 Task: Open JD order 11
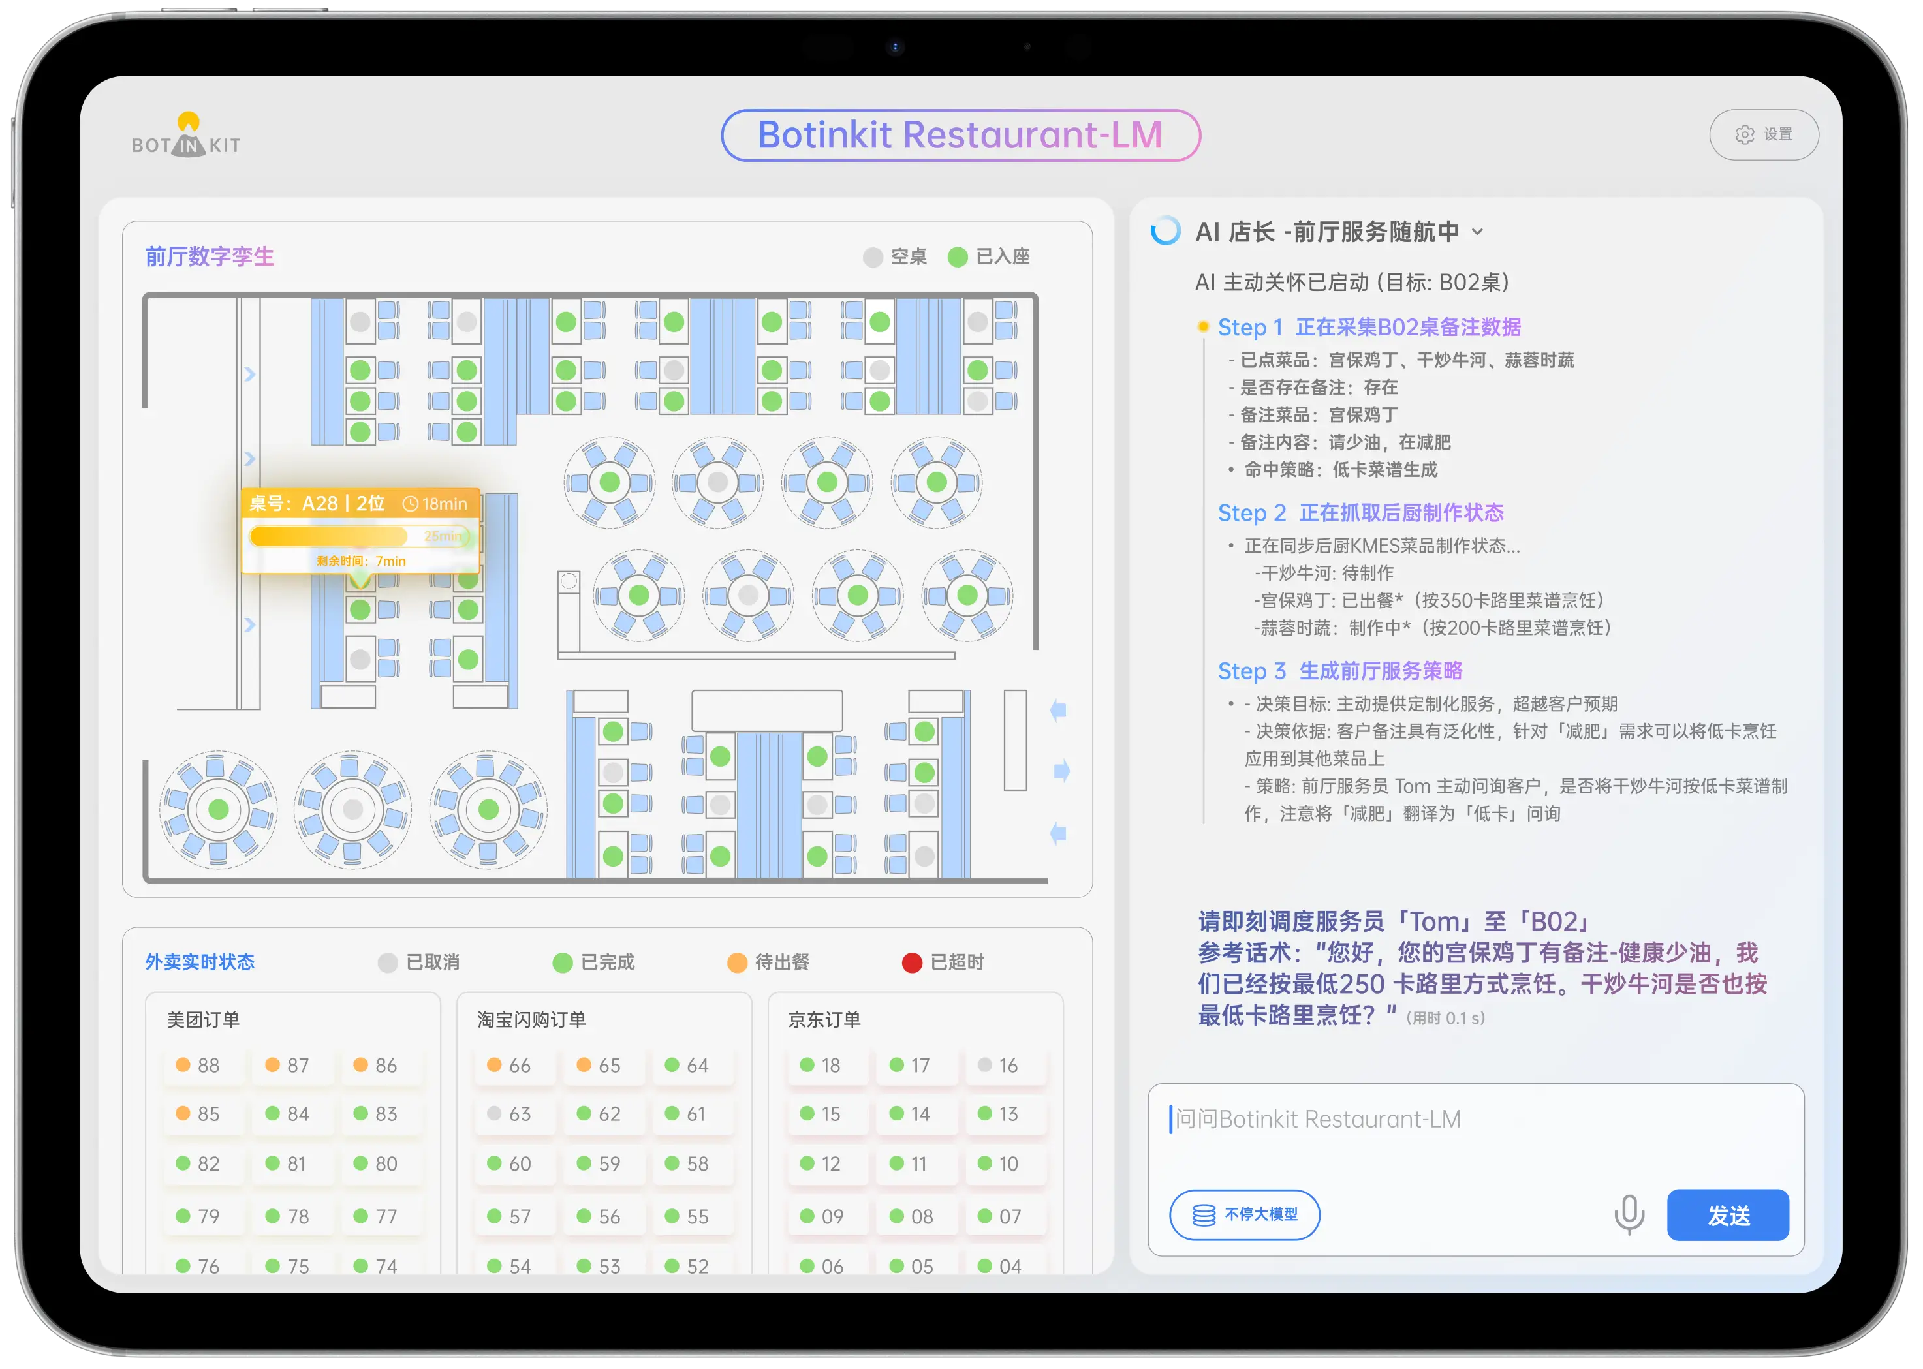pos(917,1164)
